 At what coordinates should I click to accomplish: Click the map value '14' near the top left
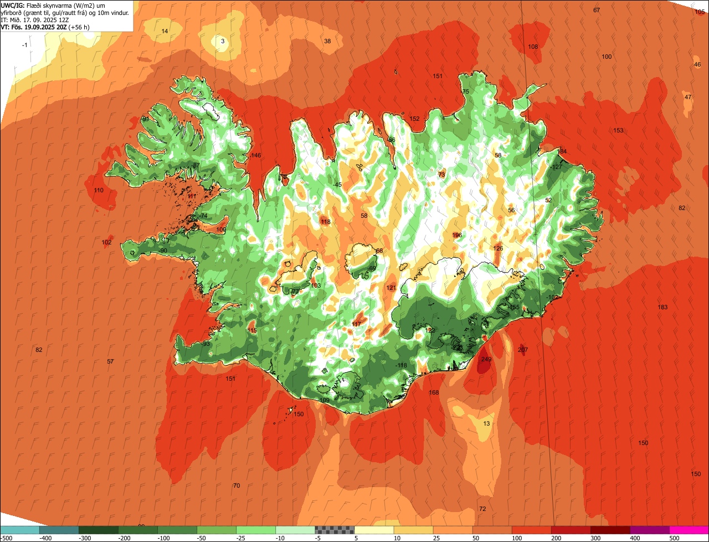coord(165,31)
